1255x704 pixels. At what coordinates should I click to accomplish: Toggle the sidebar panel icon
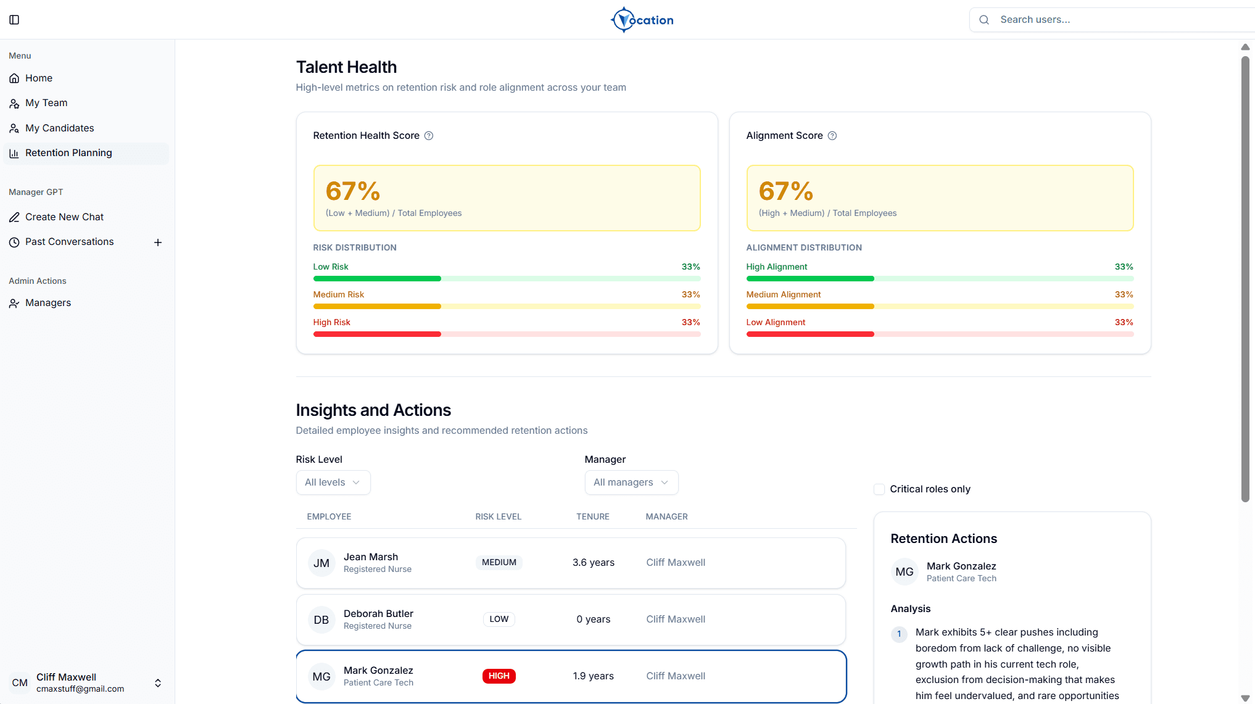pos(14,20)
